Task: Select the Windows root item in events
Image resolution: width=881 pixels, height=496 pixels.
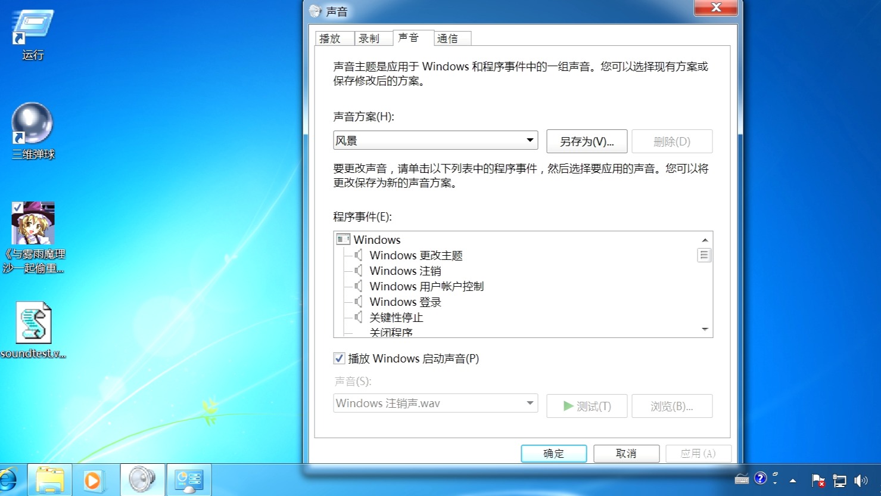Action: (x=376, y=240)
